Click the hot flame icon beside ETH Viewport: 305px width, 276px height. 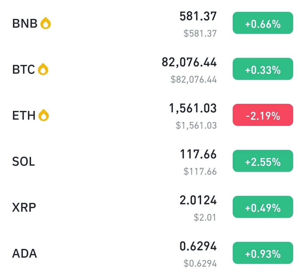click(x=43, y=115)
